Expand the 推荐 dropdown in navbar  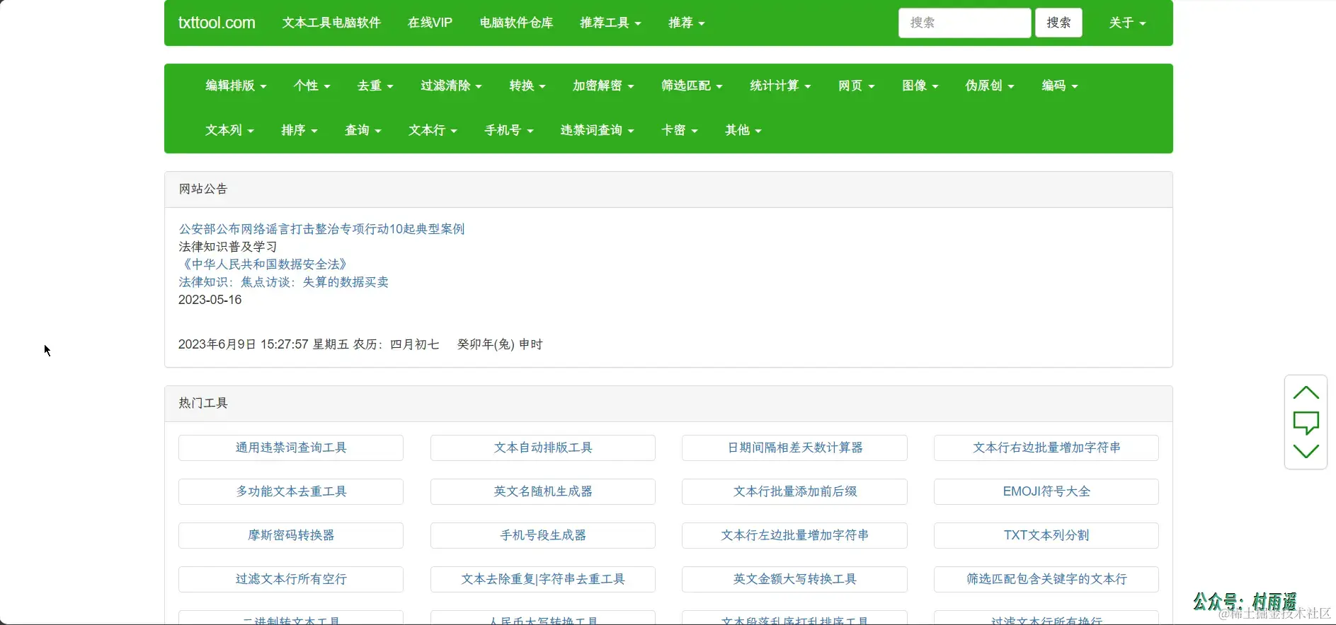click(686, 23)
